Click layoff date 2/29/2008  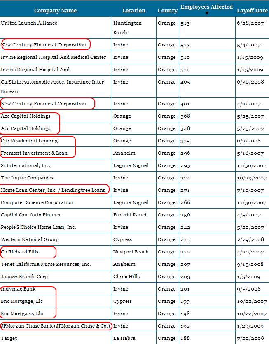250,239
